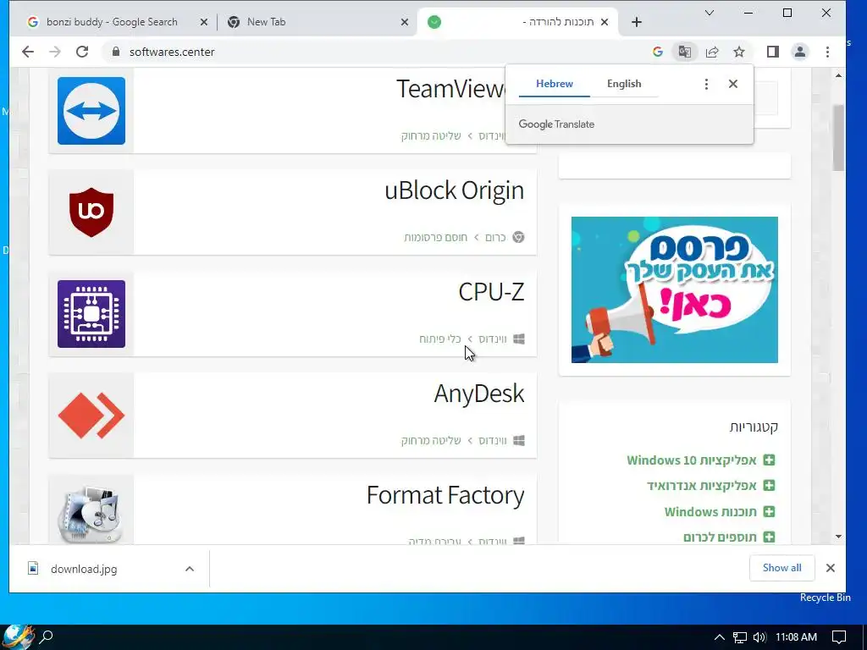Viewport: 867px width, 650px height.
Task: Expand the Chrome extensions category plus
Action: pyautogui.click(x=769, y=537)
